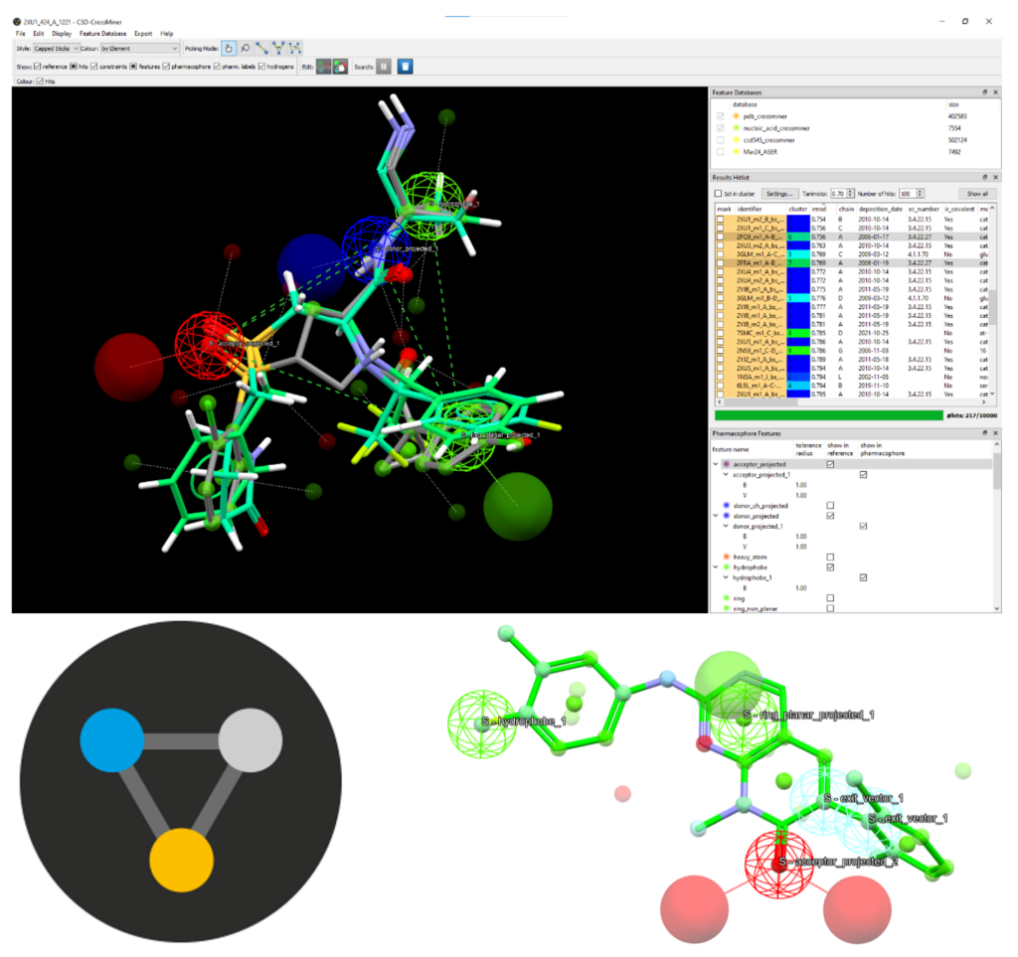Viewport: 1018px width, 957px height.
Task: Open the Feature Database menu
Action: point(102,33)
